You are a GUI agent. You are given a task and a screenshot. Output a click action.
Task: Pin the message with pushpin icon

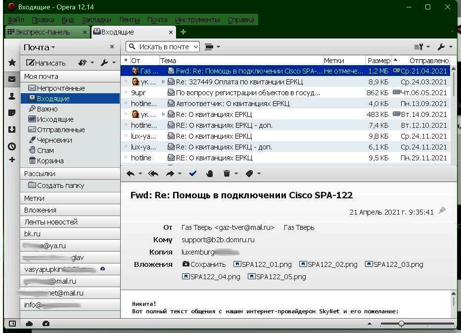pos(442,211)
